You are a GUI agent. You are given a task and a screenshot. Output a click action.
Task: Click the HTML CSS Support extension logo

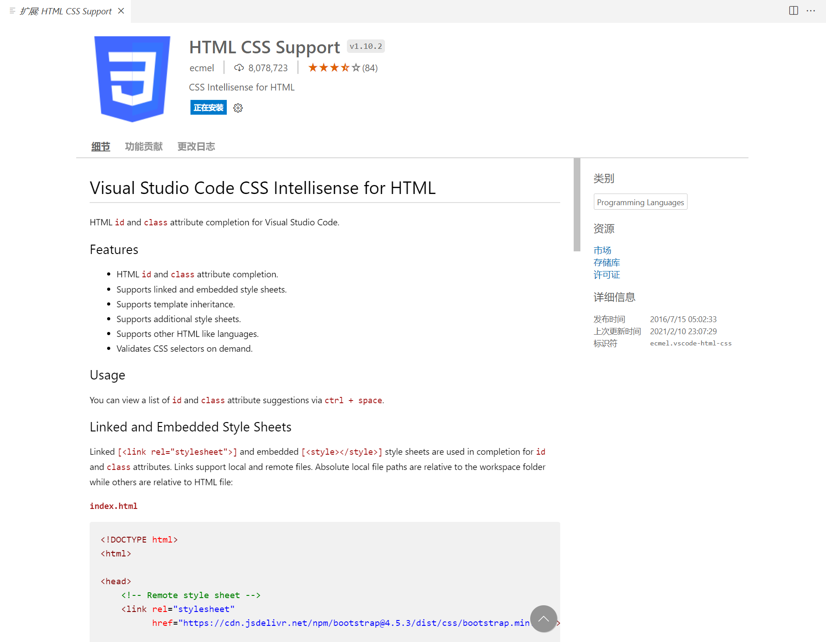132,79
